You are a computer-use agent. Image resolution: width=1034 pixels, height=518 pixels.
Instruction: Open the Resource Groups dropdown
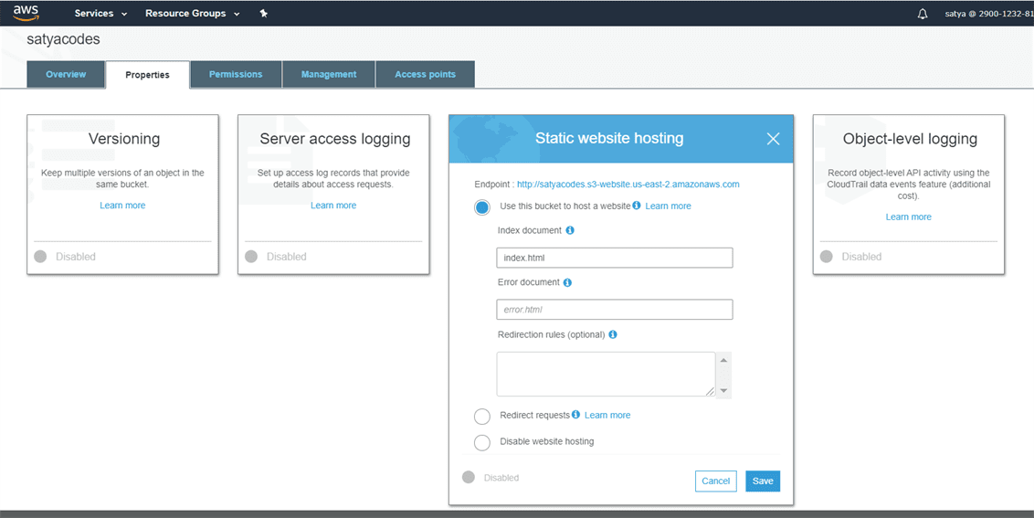pos(192,14)
